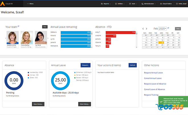
Task: Click the Request Training link
Action: tap(151, 95)
